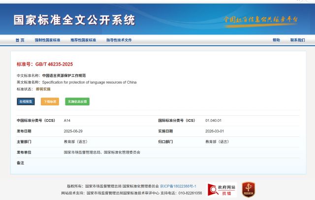Click 联系我们 in the navigation bar
The width and height of the screenshot is (315, 200).
(297, 40)
